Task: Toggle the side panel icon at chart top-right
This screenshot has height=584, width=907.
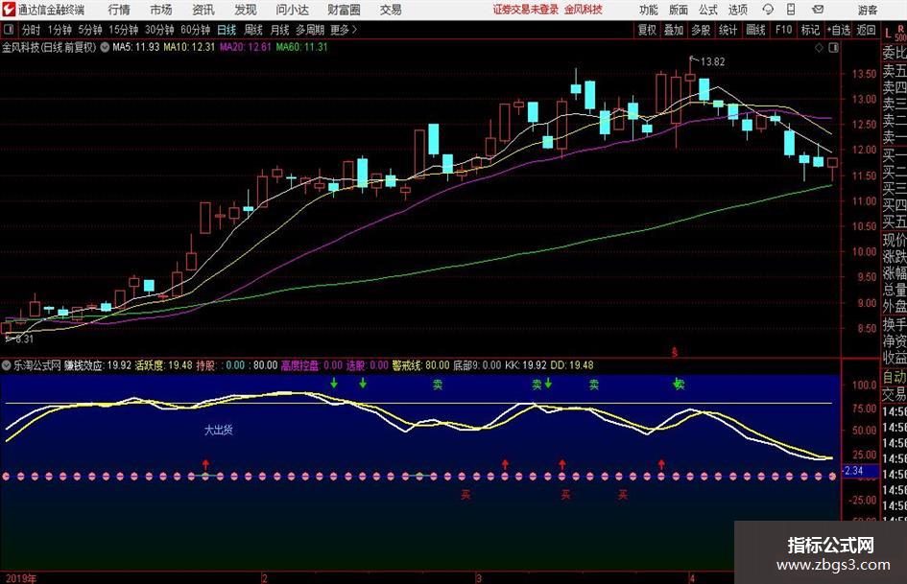Action: [833, 48]
